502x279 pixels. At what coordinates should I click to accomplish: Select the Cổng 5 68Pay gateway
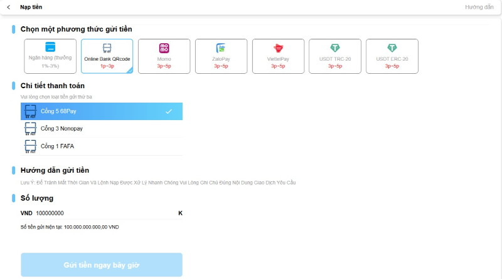click(x=100, y=111)
